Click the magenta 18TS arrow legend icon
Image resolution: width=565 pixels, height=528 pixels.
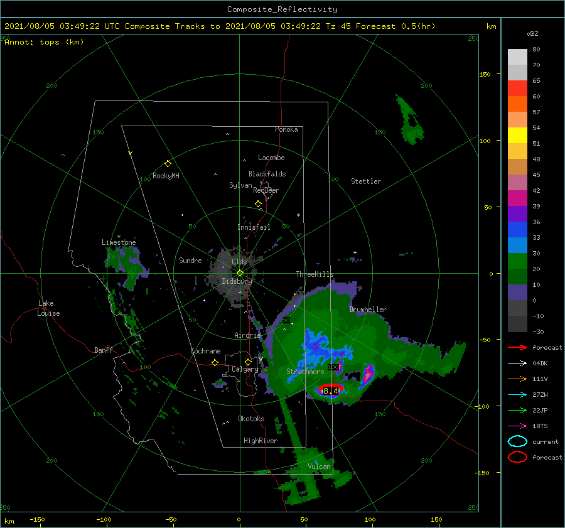(x=517, y=426)
